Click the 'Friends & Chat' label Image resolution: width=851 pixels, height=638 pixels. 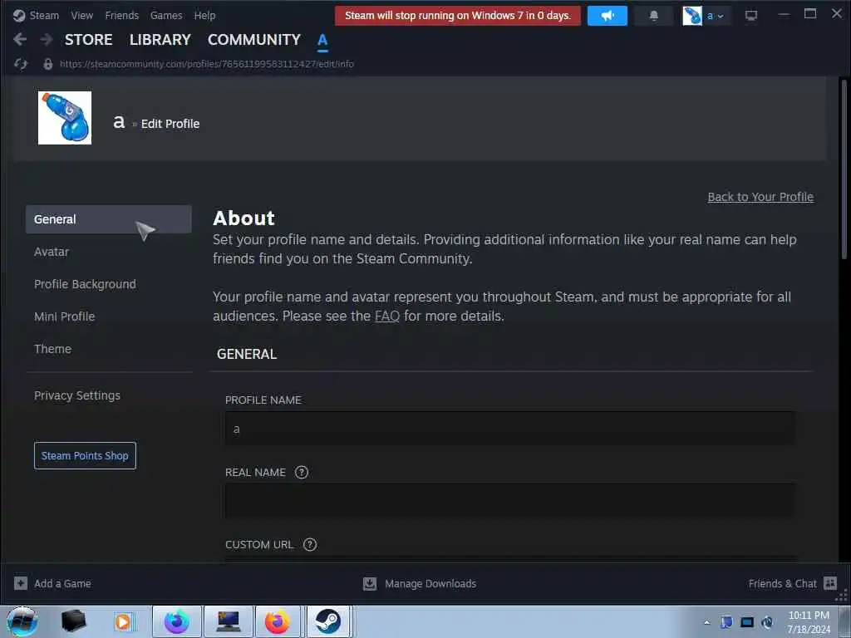[x=782, y=583]
